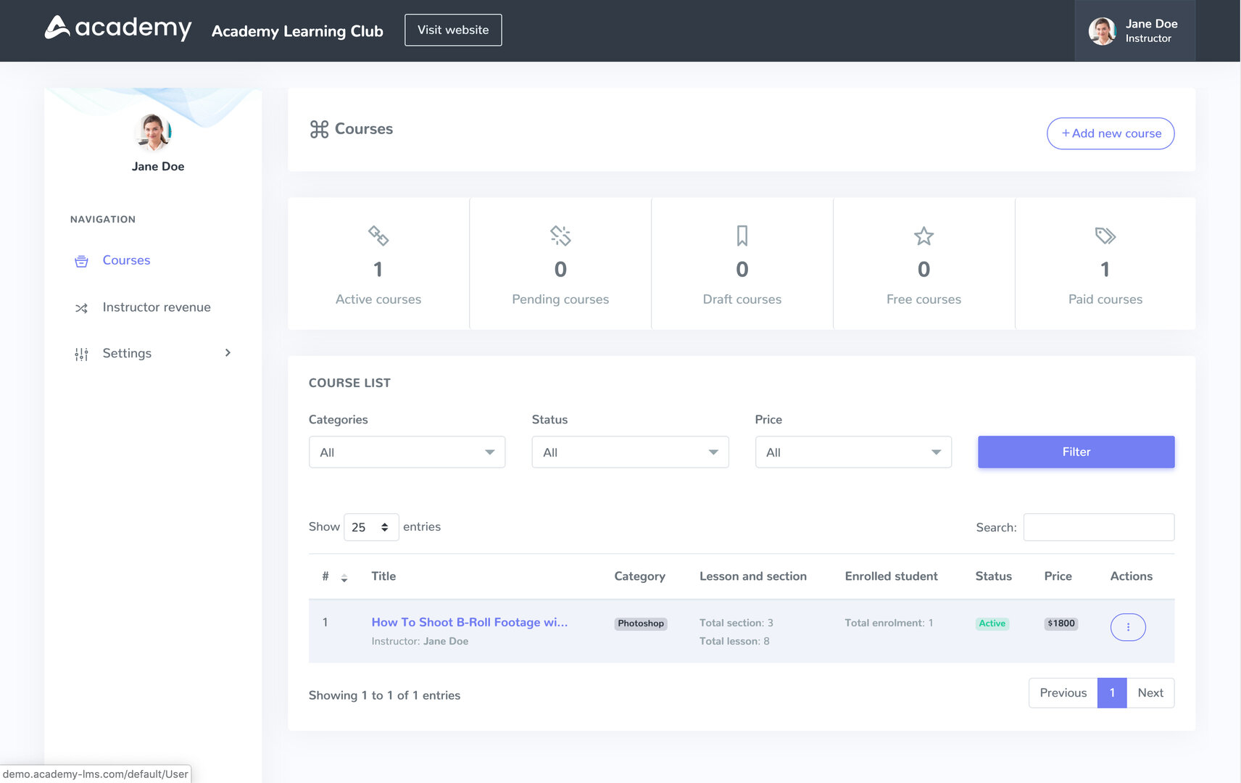Click the Photoshop category badge
The width and height of the screenshot is (1241, 783).
tap(641, 623)
